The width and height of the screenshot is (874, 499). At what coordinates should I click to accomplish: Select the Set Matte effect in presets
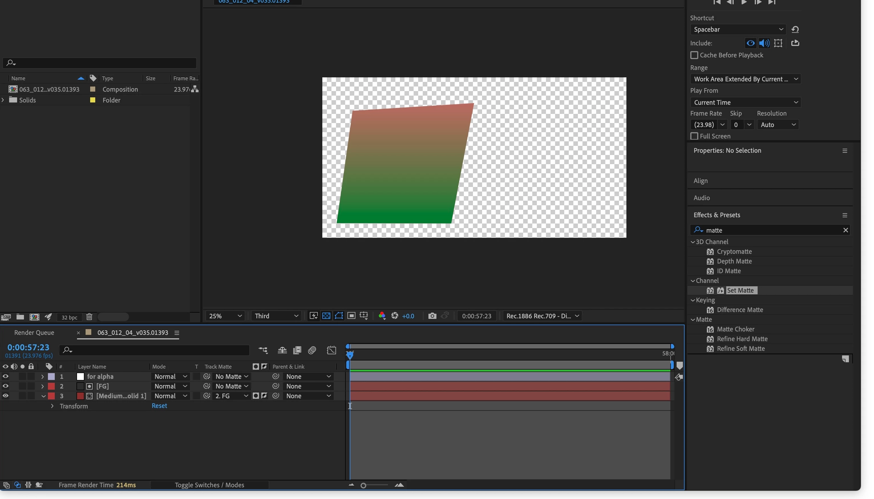pyautogui.click(x=740, y=291)
